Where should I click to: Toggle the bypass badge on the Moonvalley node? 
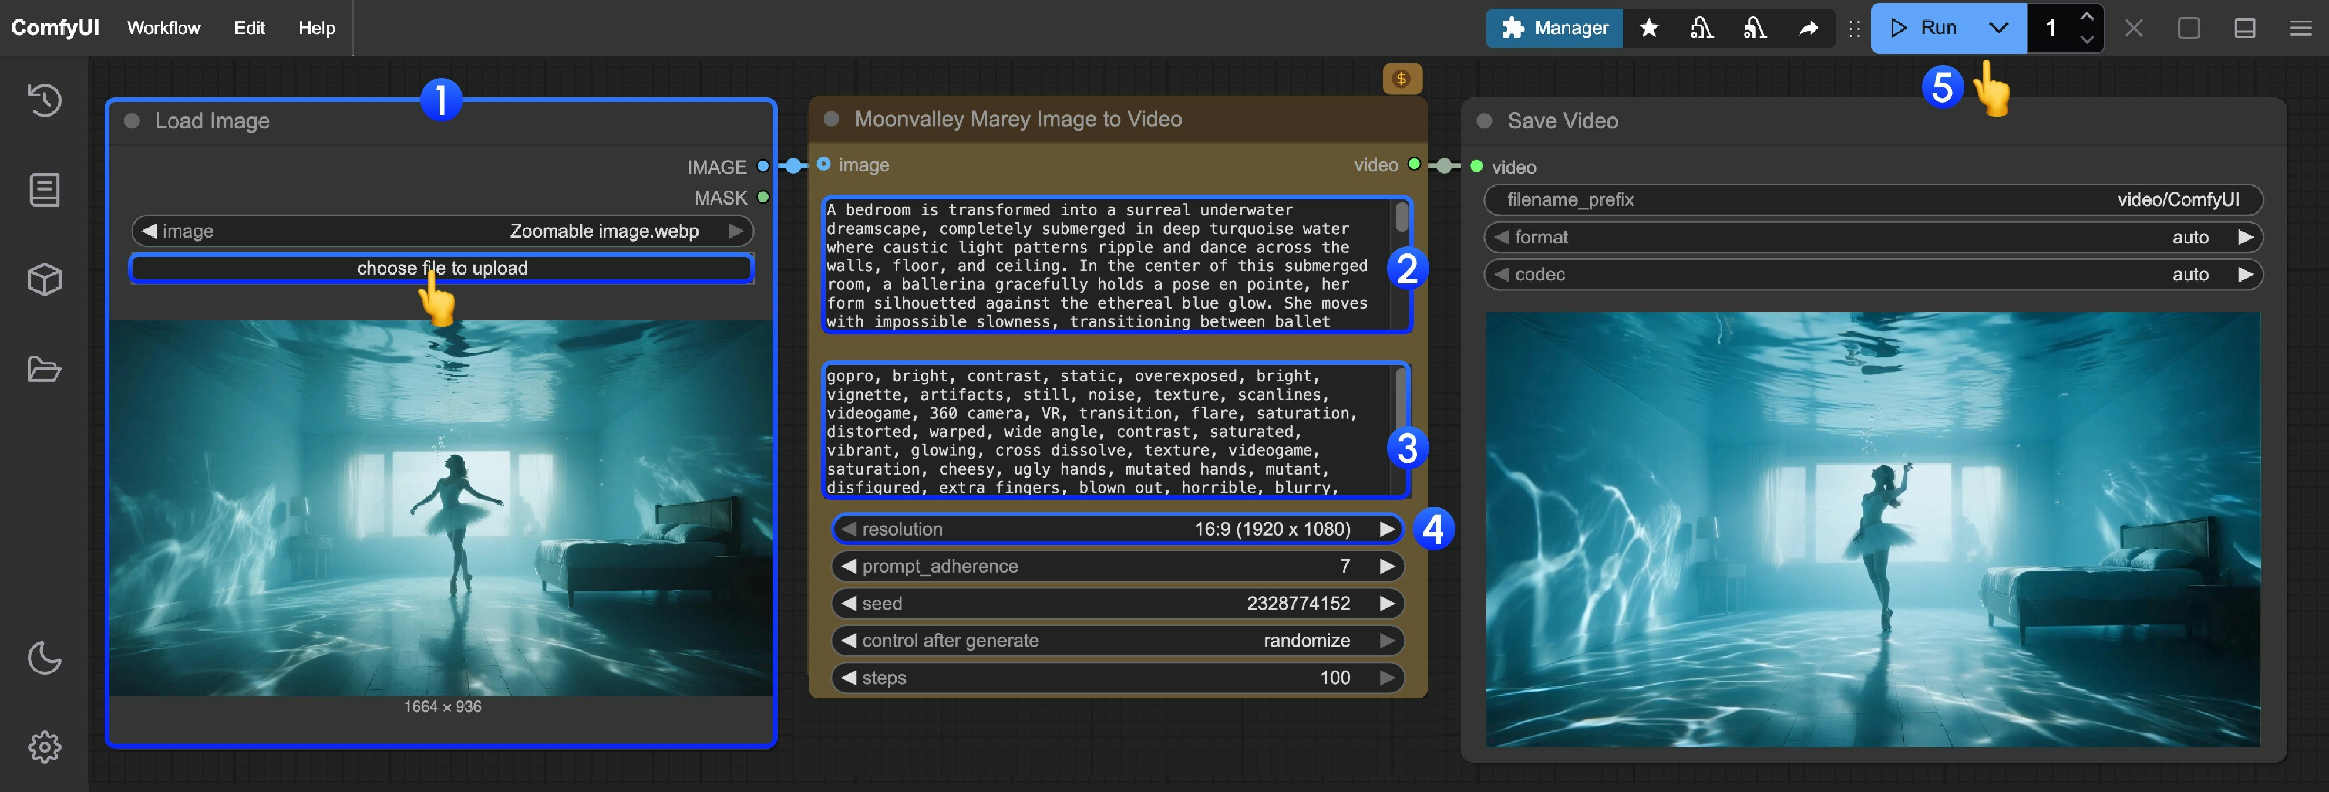click(x=1403, y=79)
